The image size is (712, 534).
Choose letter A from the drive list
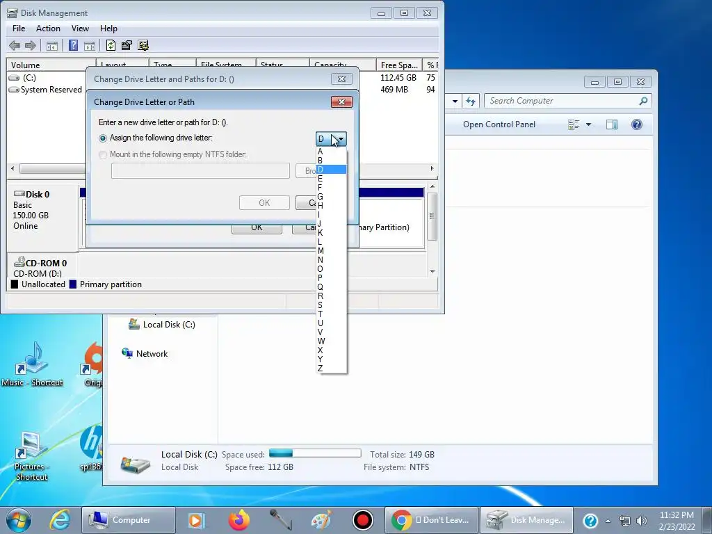(332, 151)
